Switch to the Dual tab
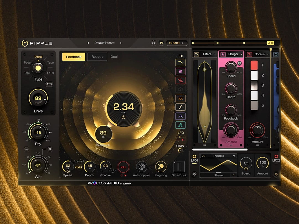The width and height of the screenshot is (299, 224). 114,57
